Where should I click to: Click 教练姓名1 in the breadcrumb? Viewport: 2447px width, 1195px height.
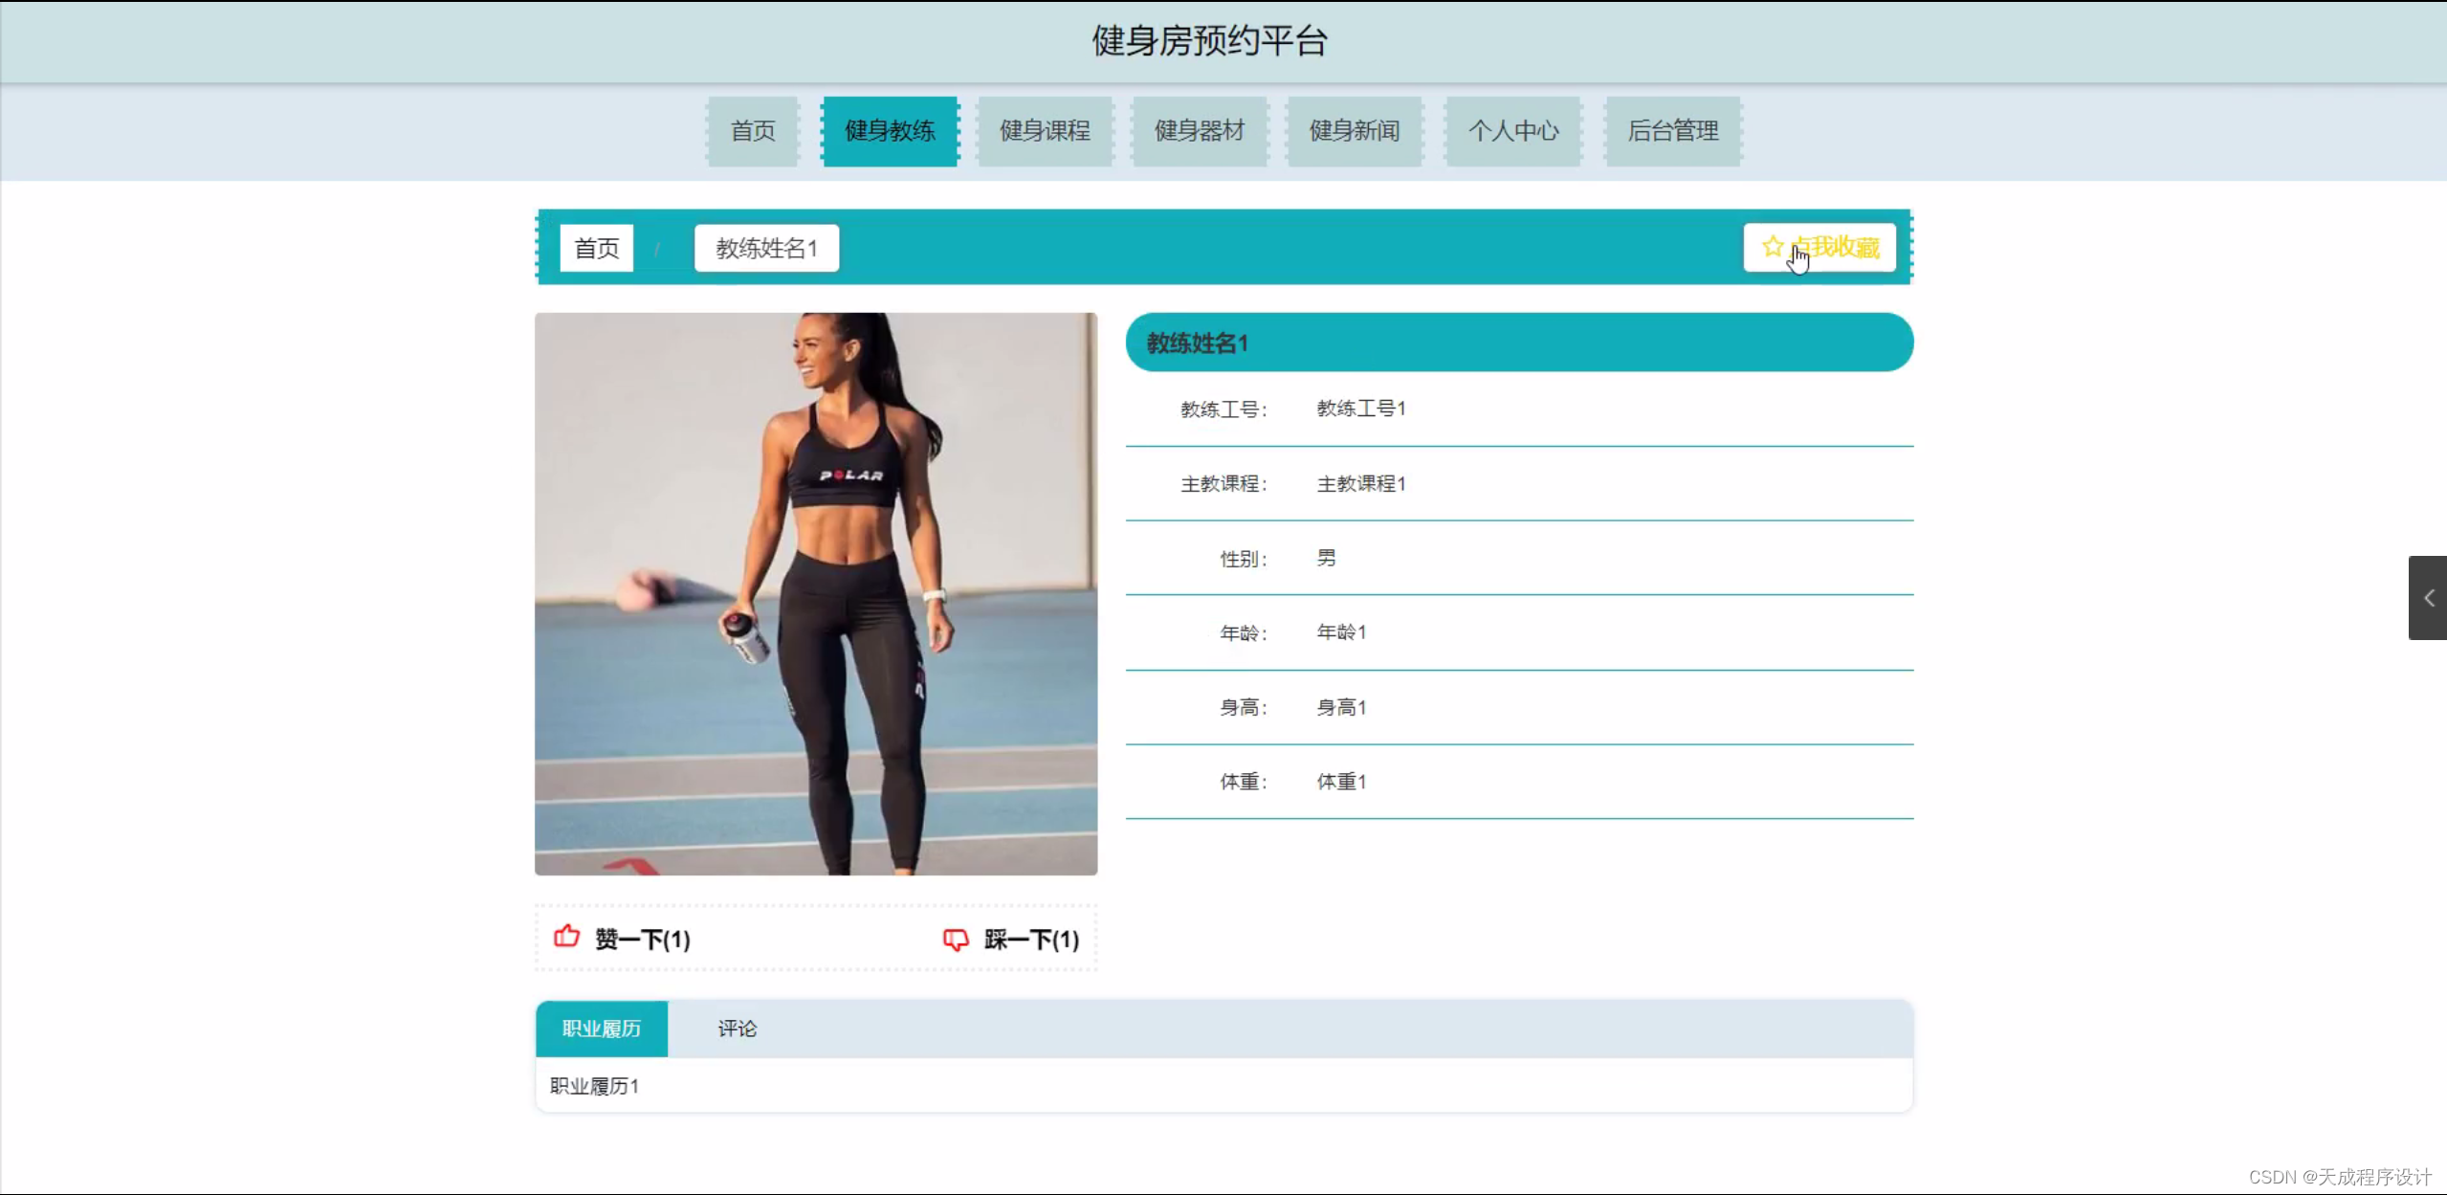coord(765,247)
